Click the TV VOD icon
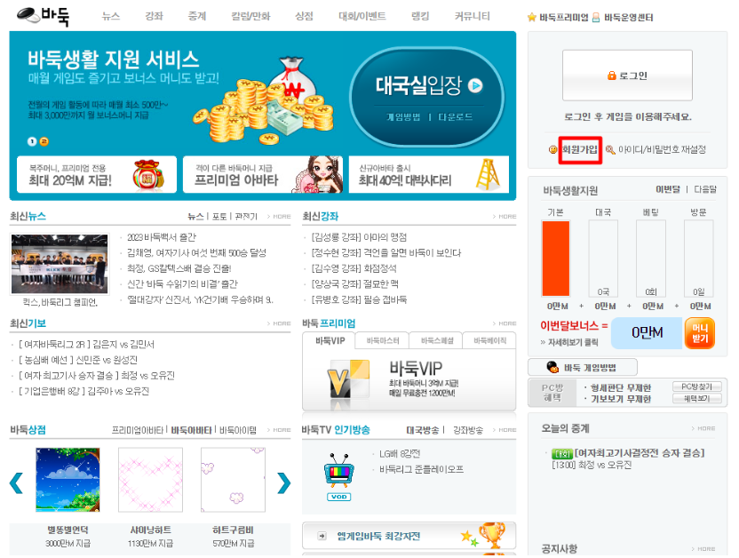This screenshot has height=558, width=739. tap(339, 476)
